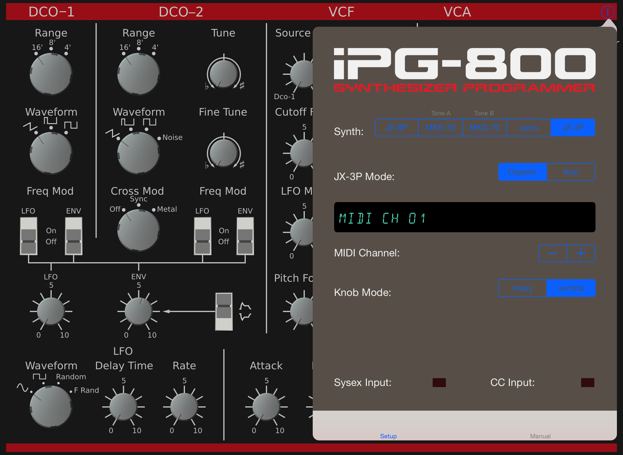Decrease MIDI channel with minus button

553,253
